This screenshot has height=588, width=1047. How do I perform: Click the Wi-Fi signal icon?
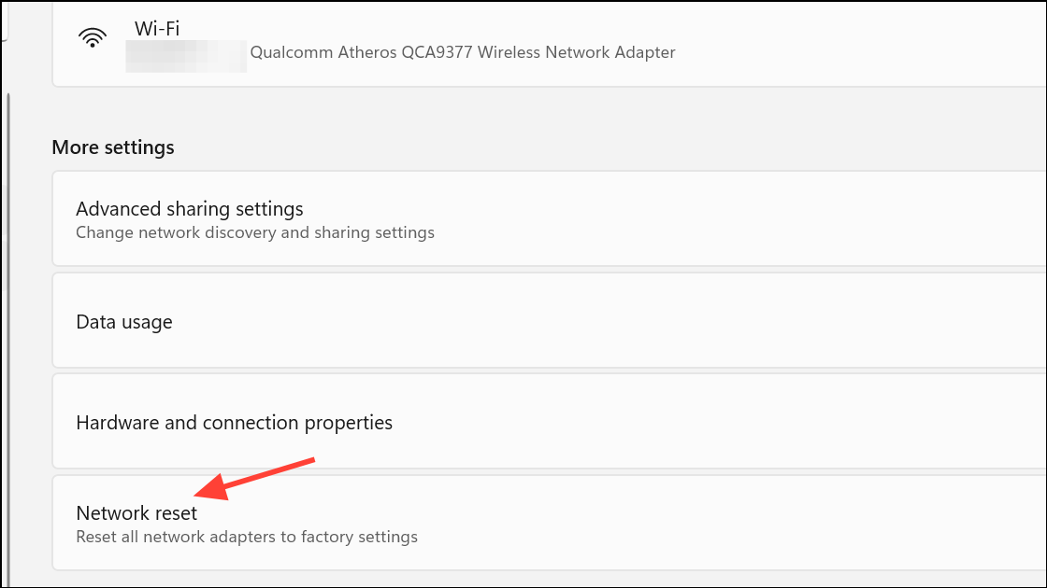tap(93, 38)
